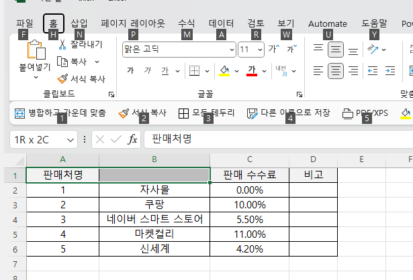Toggle center horizontal alignment
The height and width of the screenshot is (280, 413).
(x=336, y=70)
